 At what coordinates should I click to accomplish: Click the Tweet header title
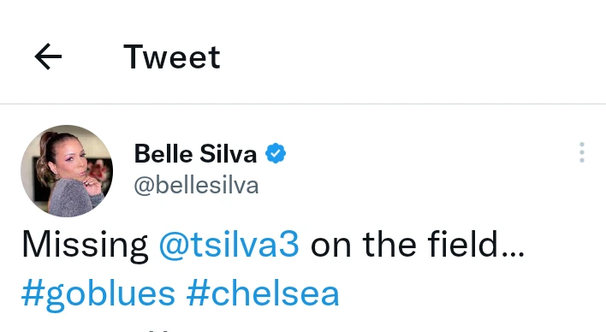click(171, 56)
